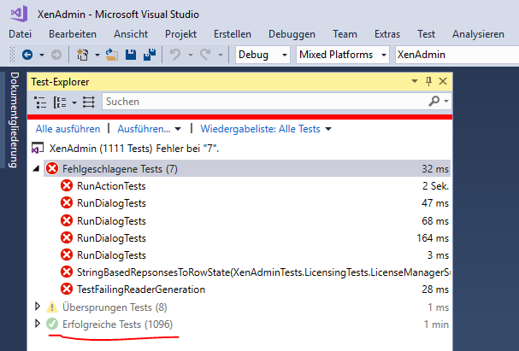Screen dimensions: 519x351
Task: Open the Debug configuration dropdown
Action: coord(262,55)
